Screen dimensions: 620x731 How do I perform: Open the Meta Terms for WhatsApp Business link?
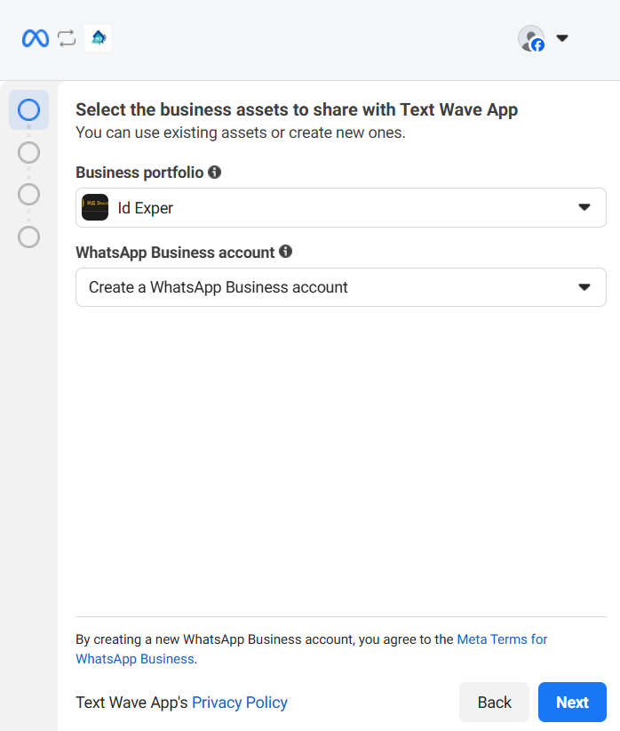(x=501, y=639)
